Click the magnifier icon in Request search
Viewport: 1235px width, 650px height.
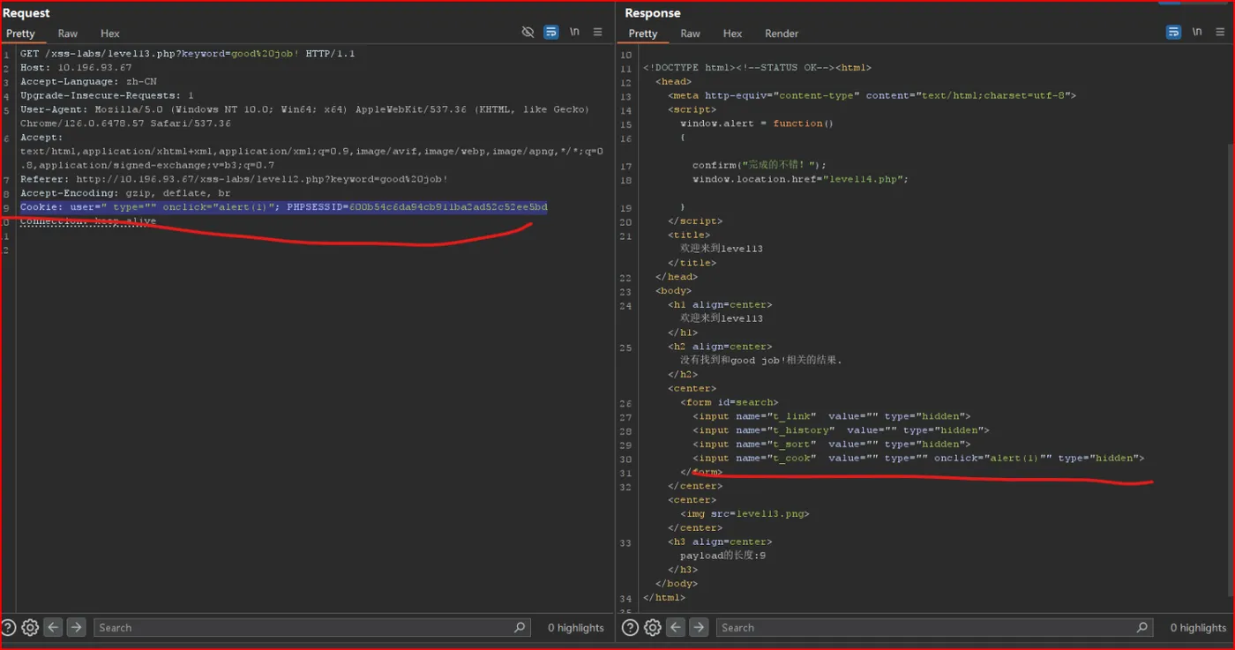pos(520,627)
